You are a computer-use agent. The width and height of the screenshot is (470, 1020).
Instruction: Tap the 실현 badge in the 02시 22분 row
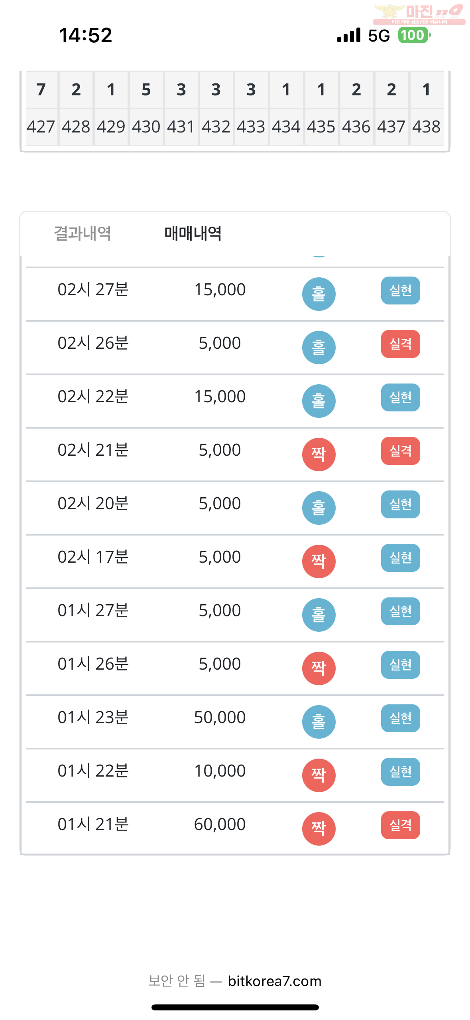[x=400, y=397]
